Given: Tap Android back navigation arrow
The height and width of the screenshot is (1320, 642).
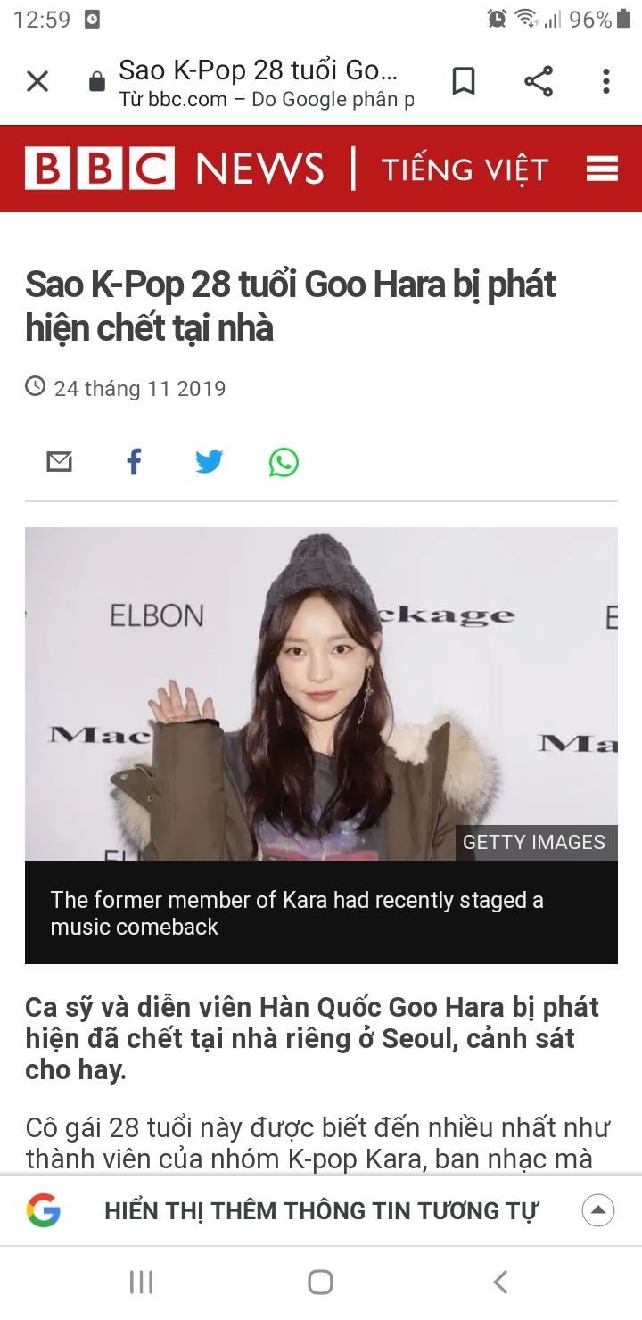Looking at the screenshot, I should tap(500, 1283).
